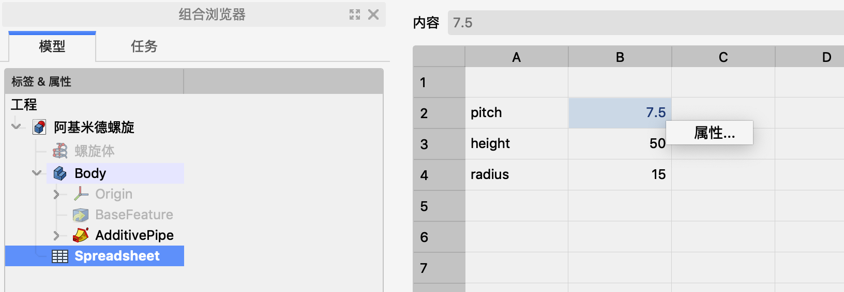Click column B header
This screenshot has width=844, height=292.
click(620, 57)
